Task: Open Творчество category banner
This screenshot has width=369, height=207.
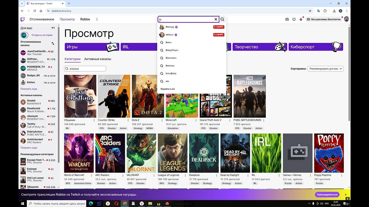Action: (259, 47)
